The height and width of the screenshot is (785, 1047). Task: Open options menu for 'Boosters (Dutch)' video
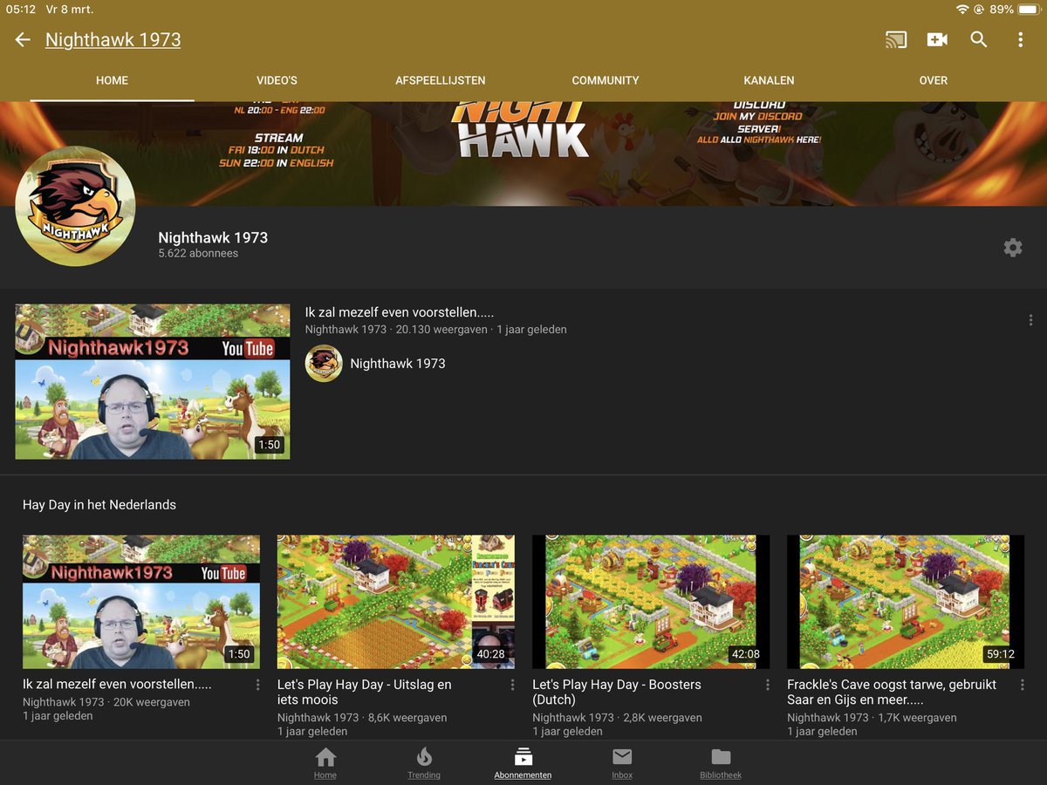pyautogui.click(x=767, y=685)
